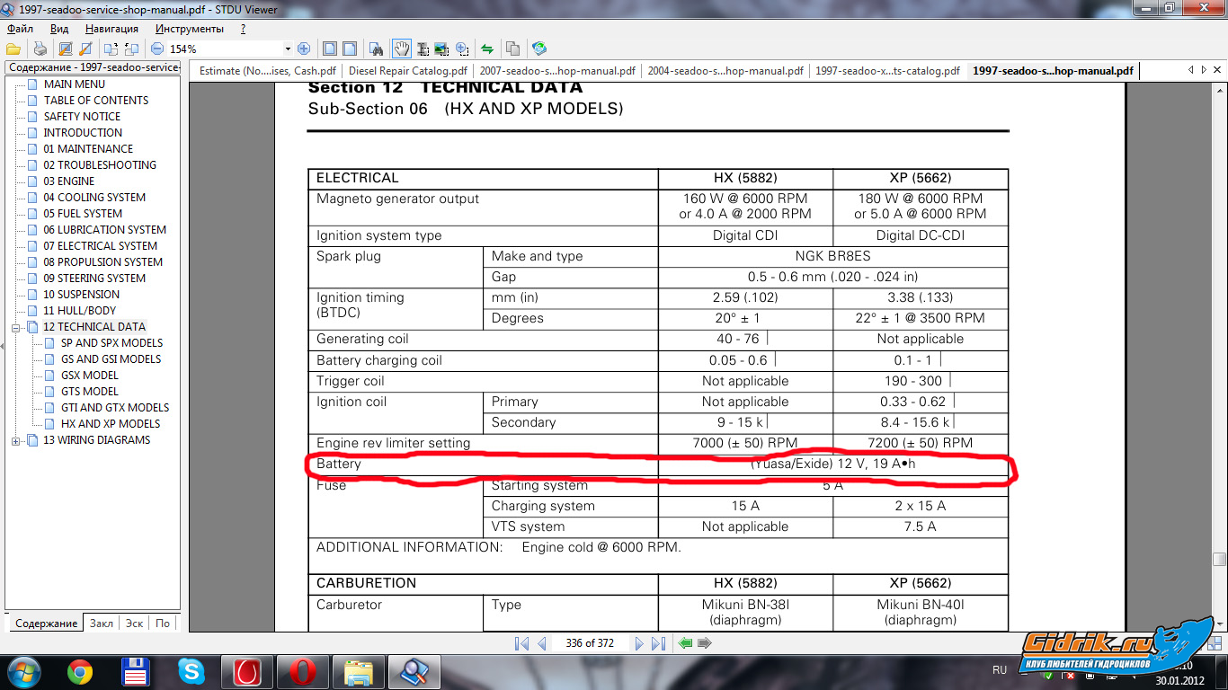Collapse the 12 TECHNICAL DATA tree node
1228x690 pixels.
pyautogui.click(x=15, y=327)
